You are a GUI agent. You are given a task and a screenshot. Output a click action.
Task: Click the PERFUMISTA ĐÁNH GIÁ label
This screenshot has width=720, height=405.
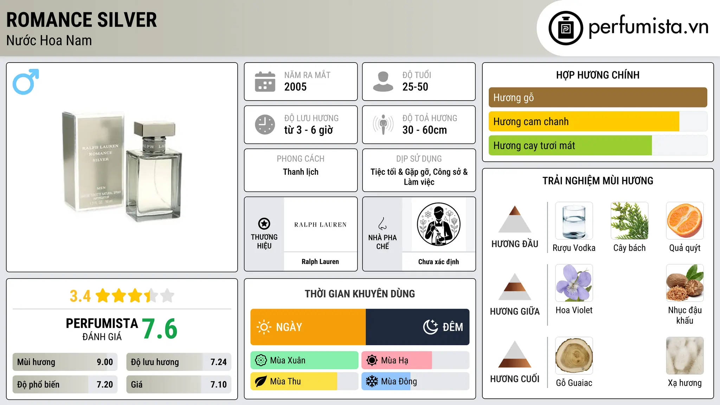[102, 329]
